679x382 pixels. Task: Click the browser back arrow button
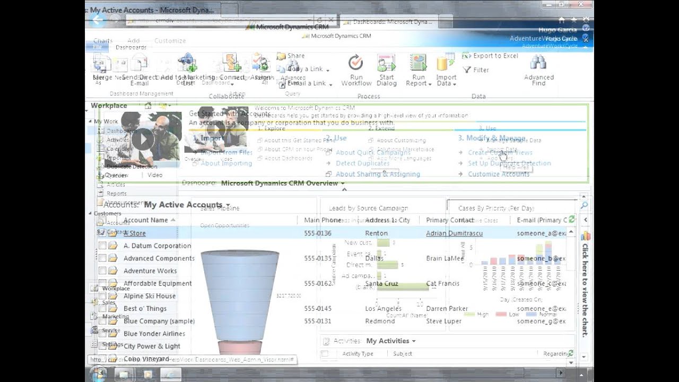pyautogui.click(x=98, y=20)
